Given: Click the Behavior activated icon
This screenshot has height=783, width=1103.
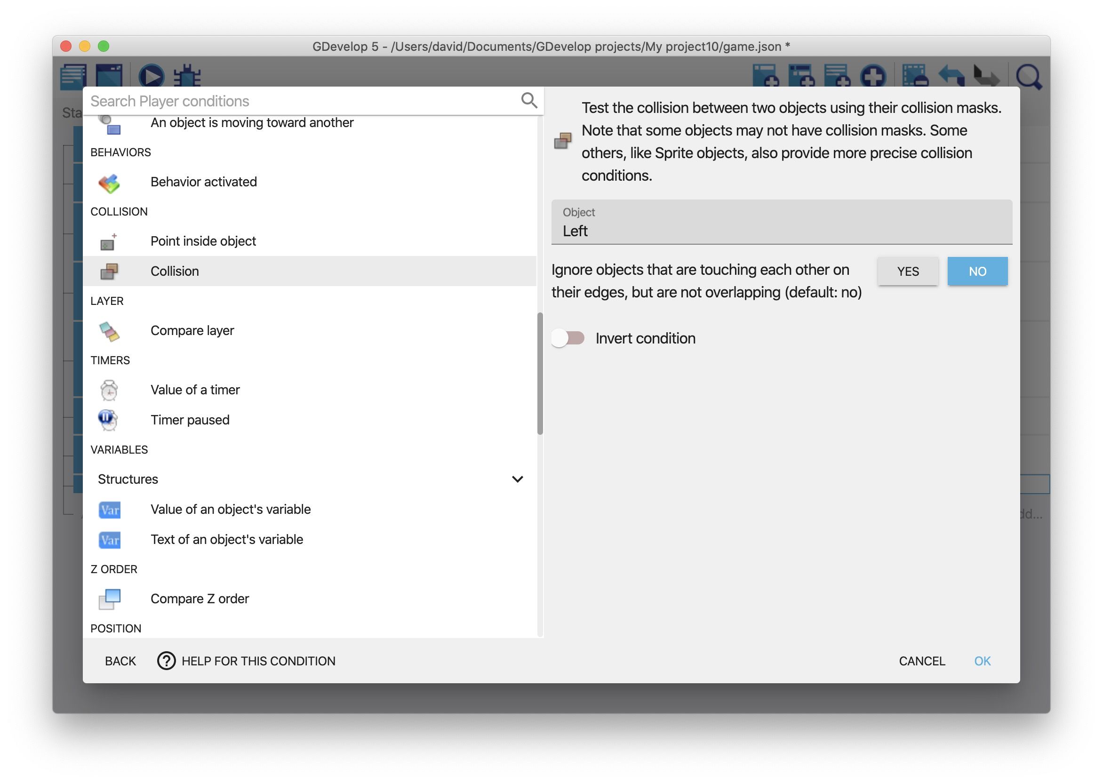Looking at the screenshot, I should (x=109, y=183).
